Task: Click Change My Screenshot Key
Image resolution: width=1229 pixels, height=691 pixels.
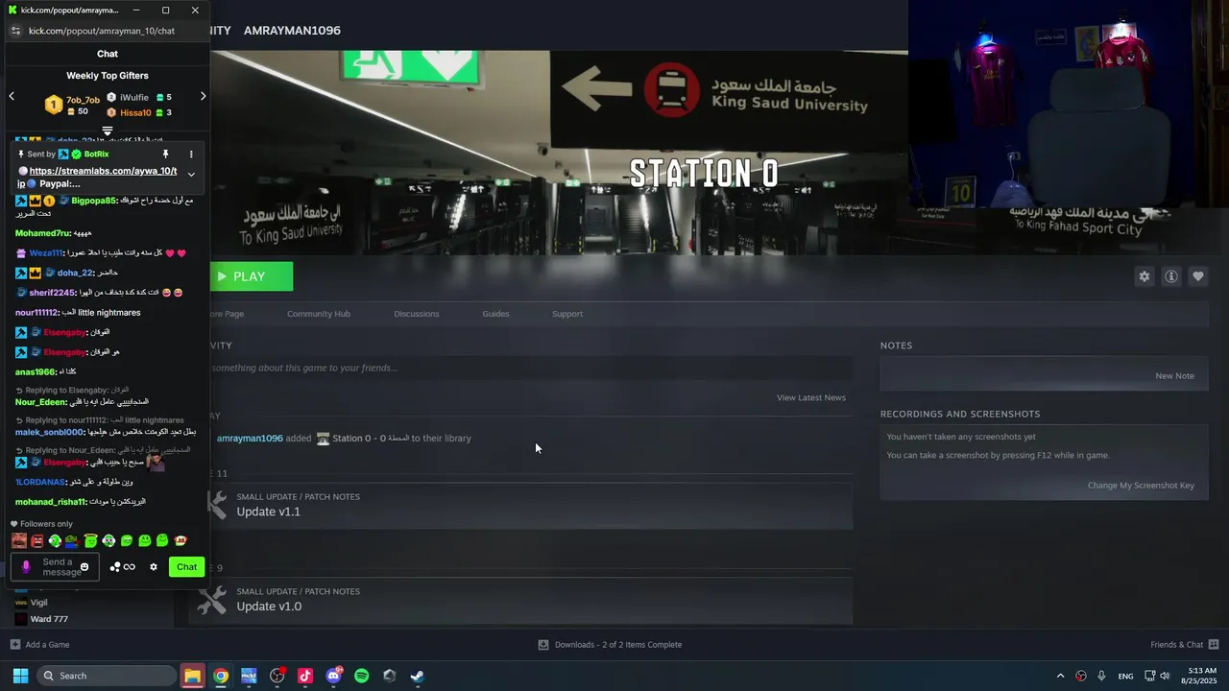Action: 1141,486
